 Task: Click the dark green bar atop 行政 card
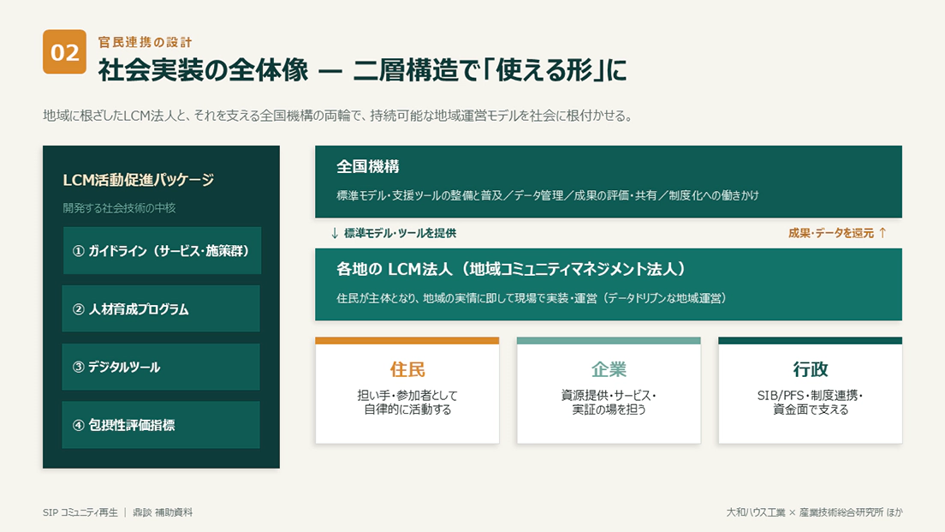tap(810, 341)
